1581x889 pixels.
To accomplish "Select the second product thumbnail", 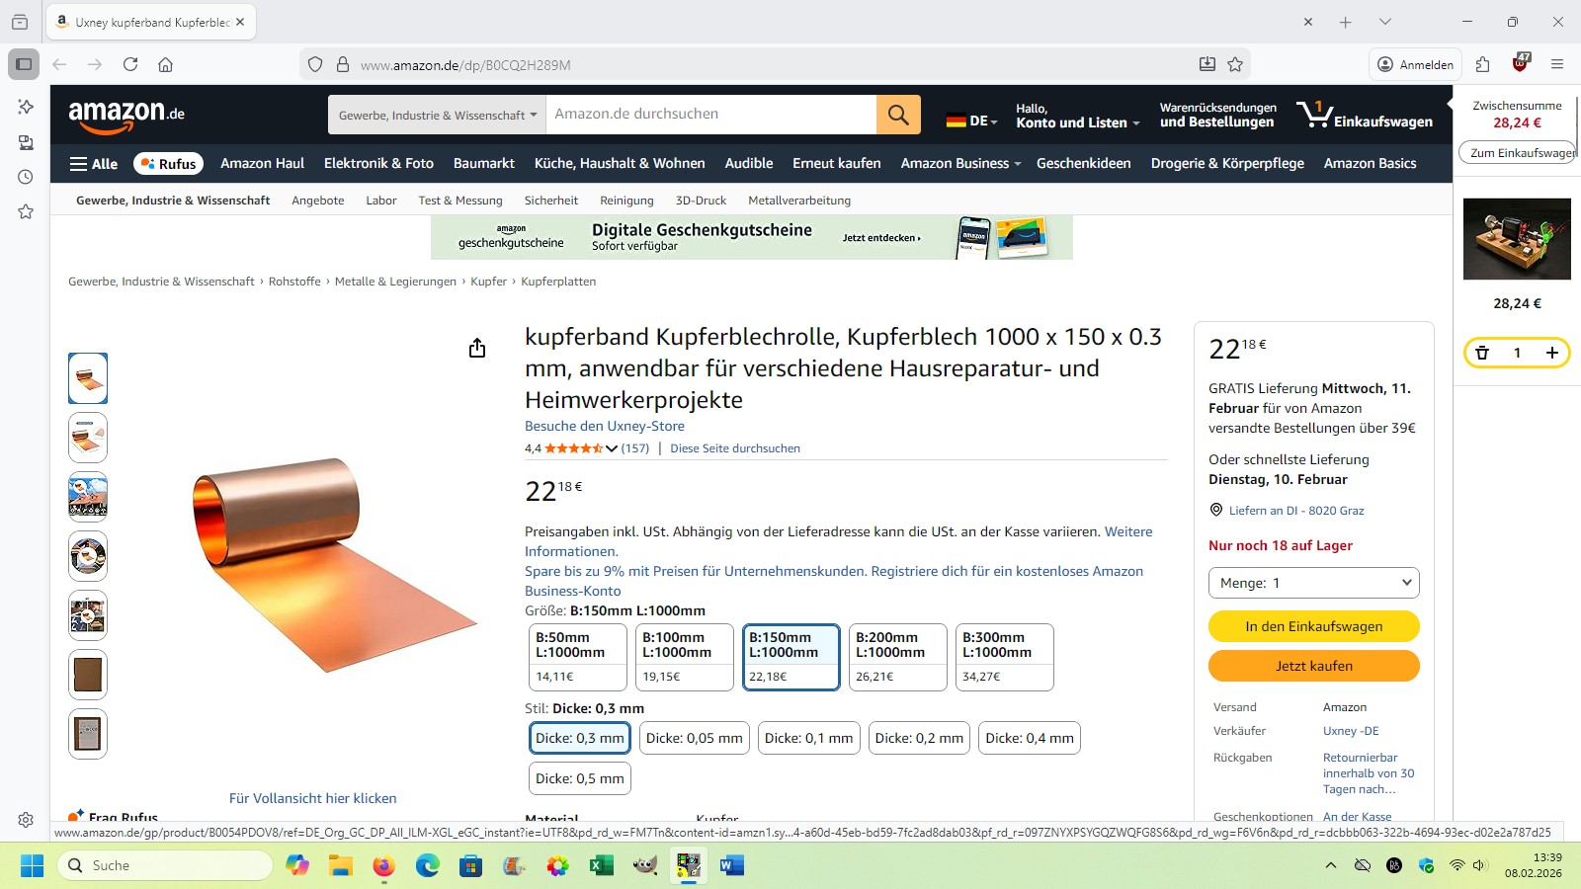I will 88,438.
